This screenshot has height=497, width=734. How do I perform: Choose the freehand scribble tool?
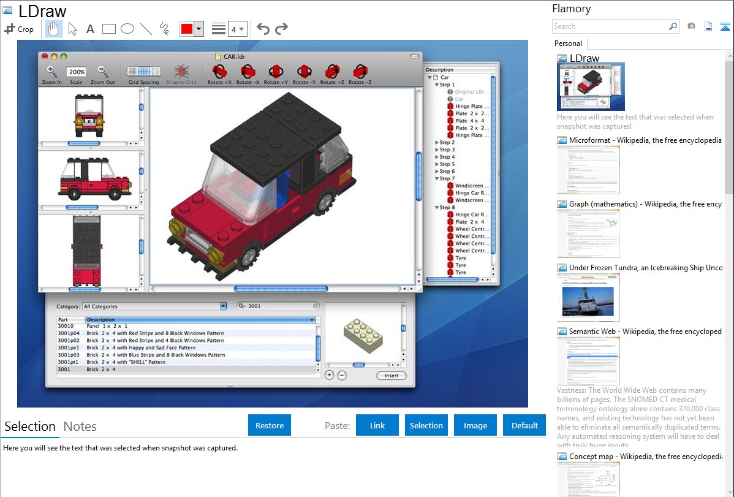tap(164, 29)
